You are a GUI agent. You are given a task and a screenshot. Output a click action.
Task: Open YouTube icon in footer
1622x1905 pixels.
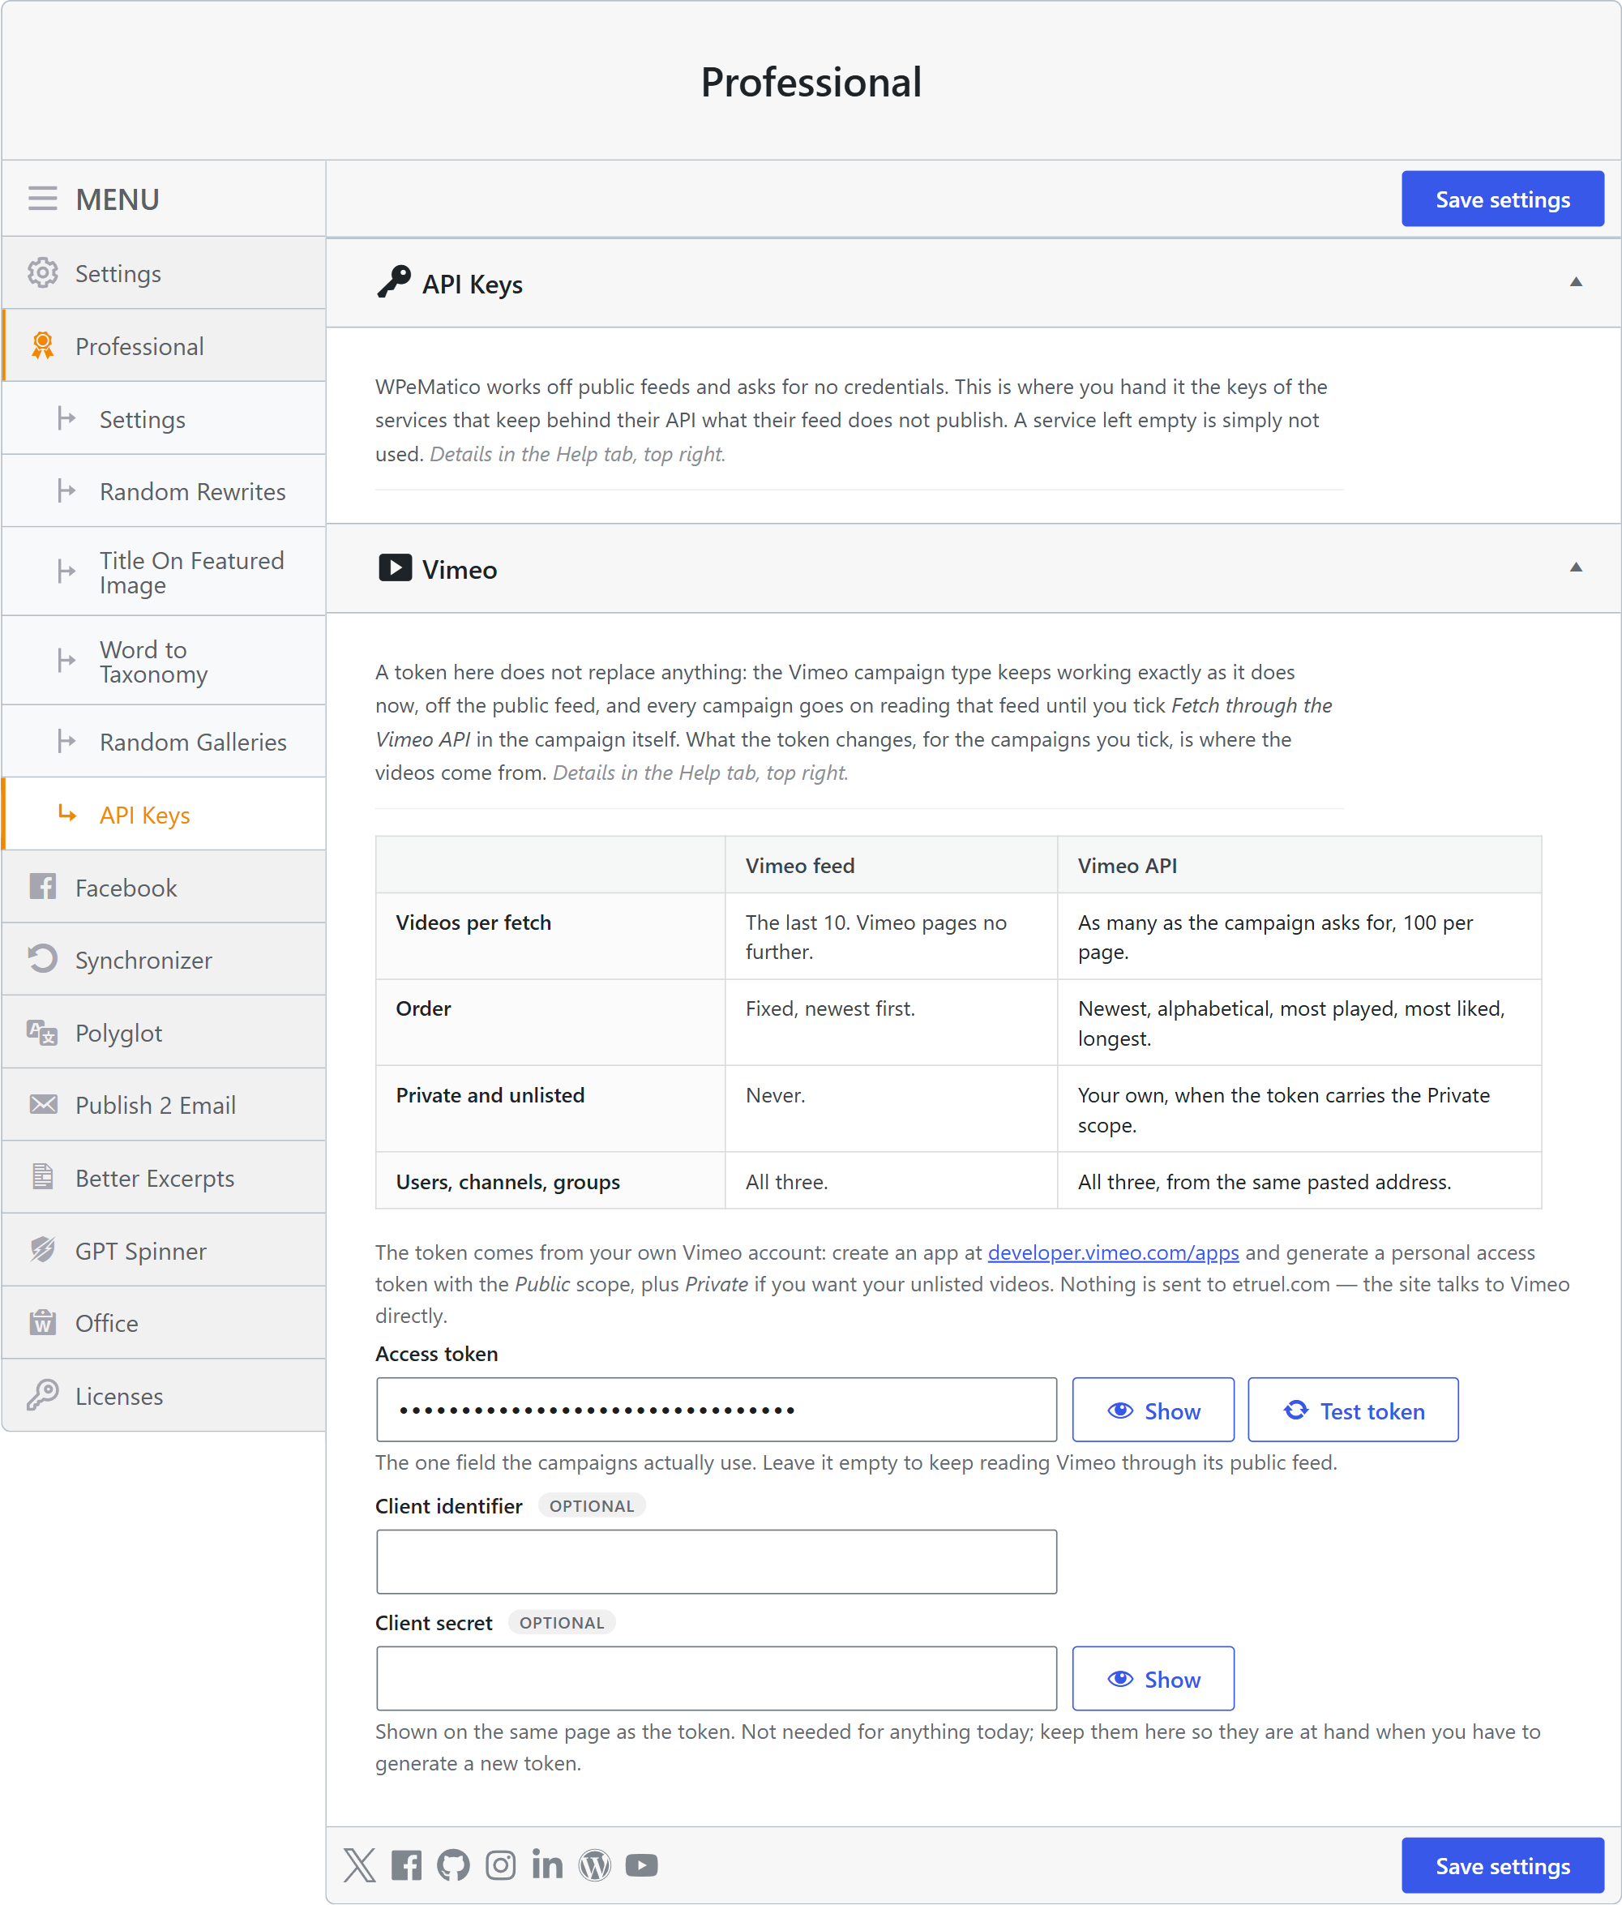(642, 1864)
